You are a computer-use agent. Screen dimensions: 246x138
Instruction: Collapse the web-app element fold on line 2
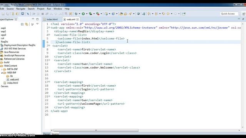tap(49, 28)
